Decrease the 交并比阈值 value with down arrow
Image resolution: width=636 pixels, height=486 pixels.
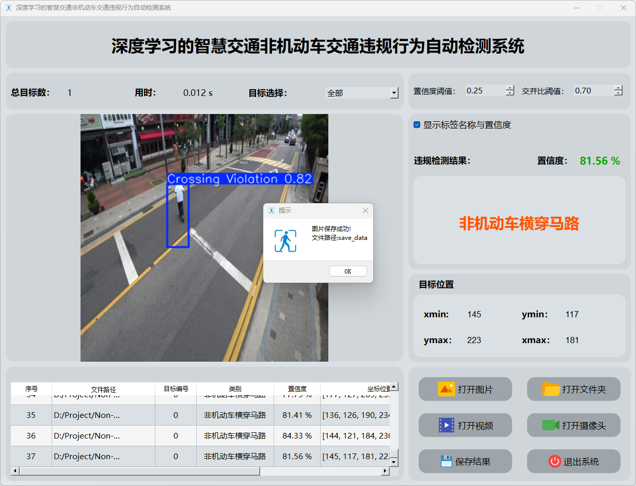[x=618, y=93]
